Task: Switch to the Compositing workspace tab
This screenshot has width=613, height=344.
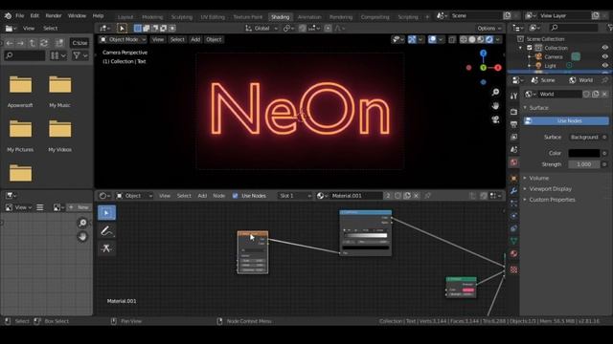Action: [x=375, y=17]
